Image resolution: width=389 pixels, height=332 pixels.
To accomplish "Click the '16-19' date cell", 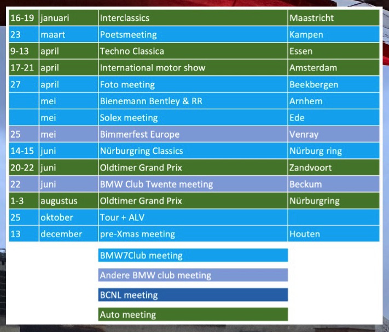I will click(x=24, y=18).
